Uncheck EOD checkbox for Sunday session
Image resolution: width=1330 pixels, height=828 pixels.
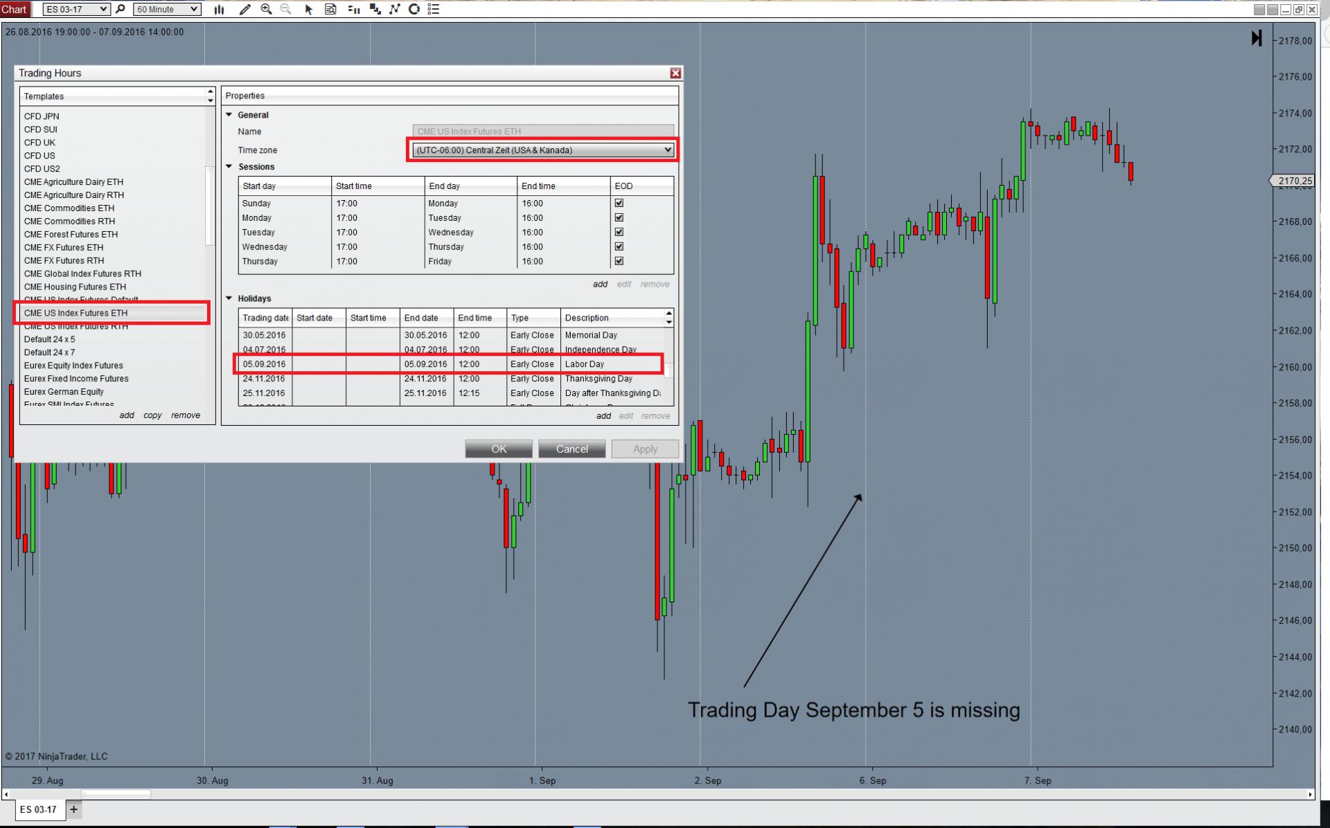pyautogui.click(x=619, y=203)
